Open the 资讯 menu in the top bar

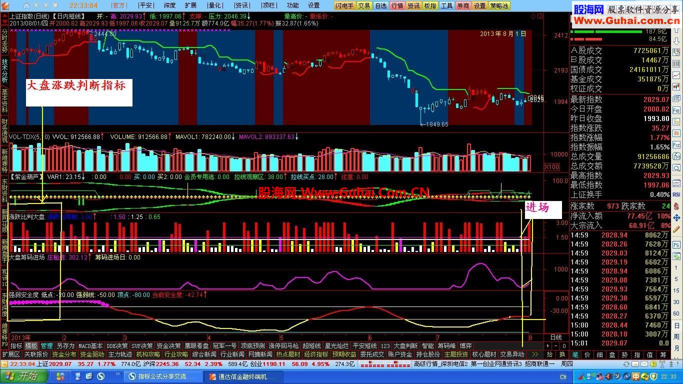click(242, 5)
